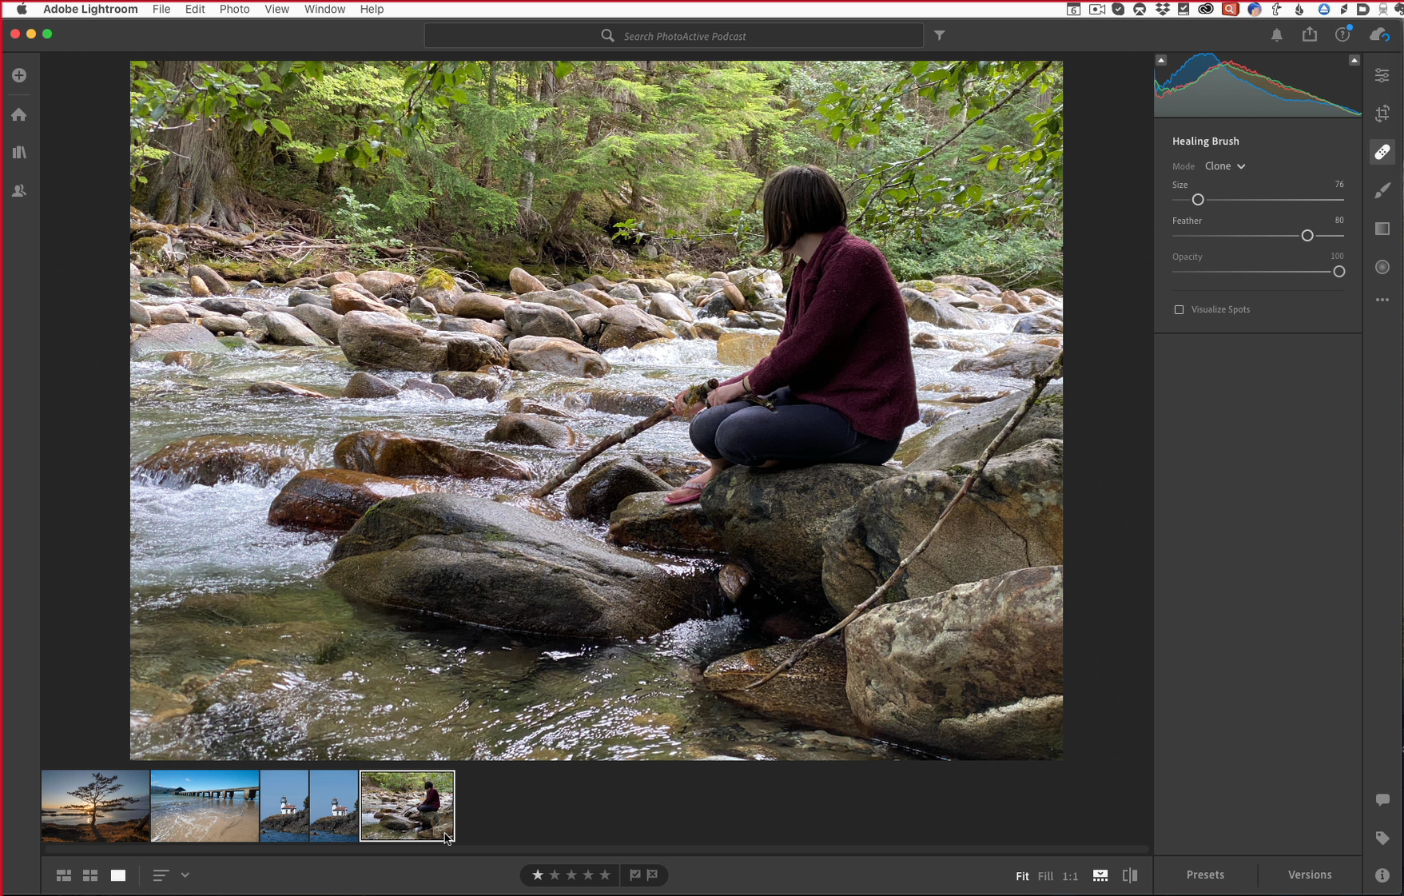This screenshot has width=1404, height=896.
Task: Toggle histogram shadow clipping triangle
Action: [x=1161, y=60]
